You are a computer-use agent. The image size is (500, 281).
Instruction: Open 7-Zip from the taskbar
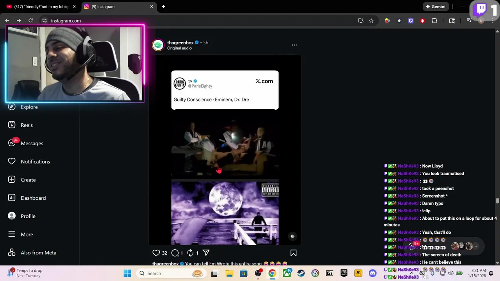329,273
